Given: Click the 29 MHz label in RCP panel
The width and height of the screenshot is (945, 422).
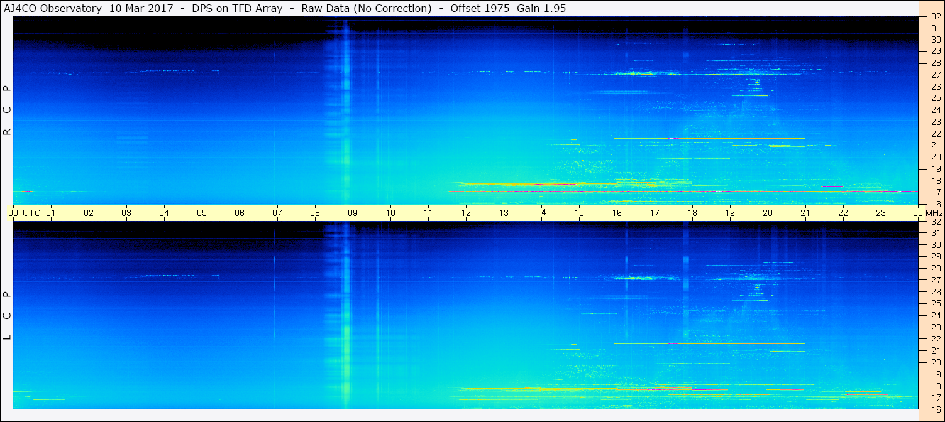Looking at the screenshot, I should pos(935,51).
